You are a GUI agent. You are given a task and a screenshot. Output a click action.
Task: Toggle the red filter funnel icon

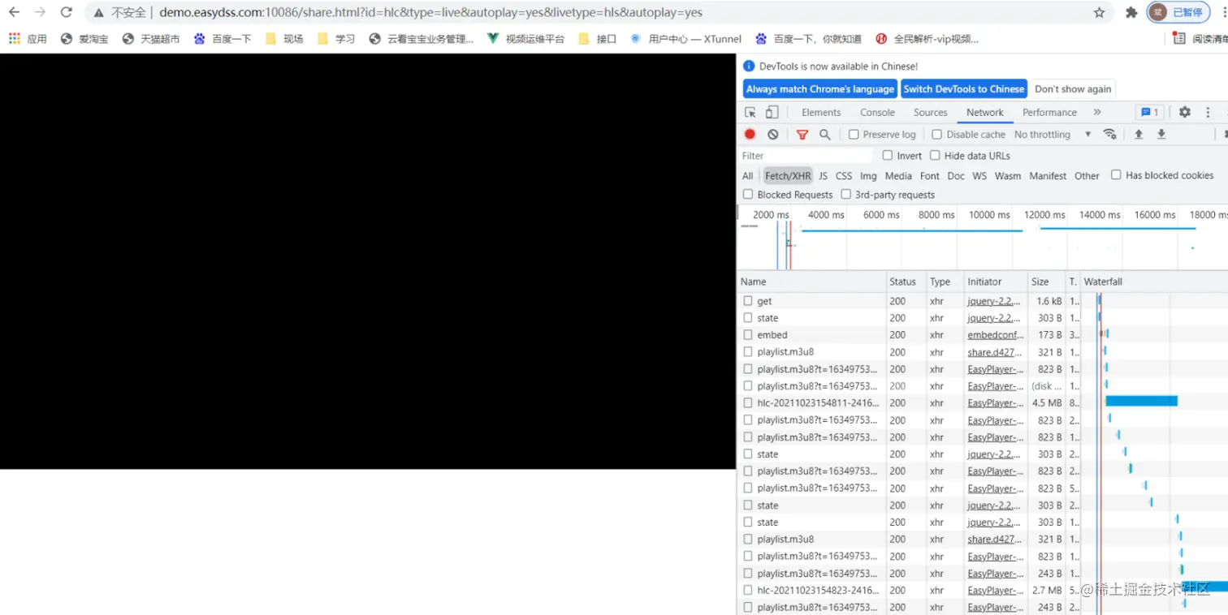click(x=802, y=134)
